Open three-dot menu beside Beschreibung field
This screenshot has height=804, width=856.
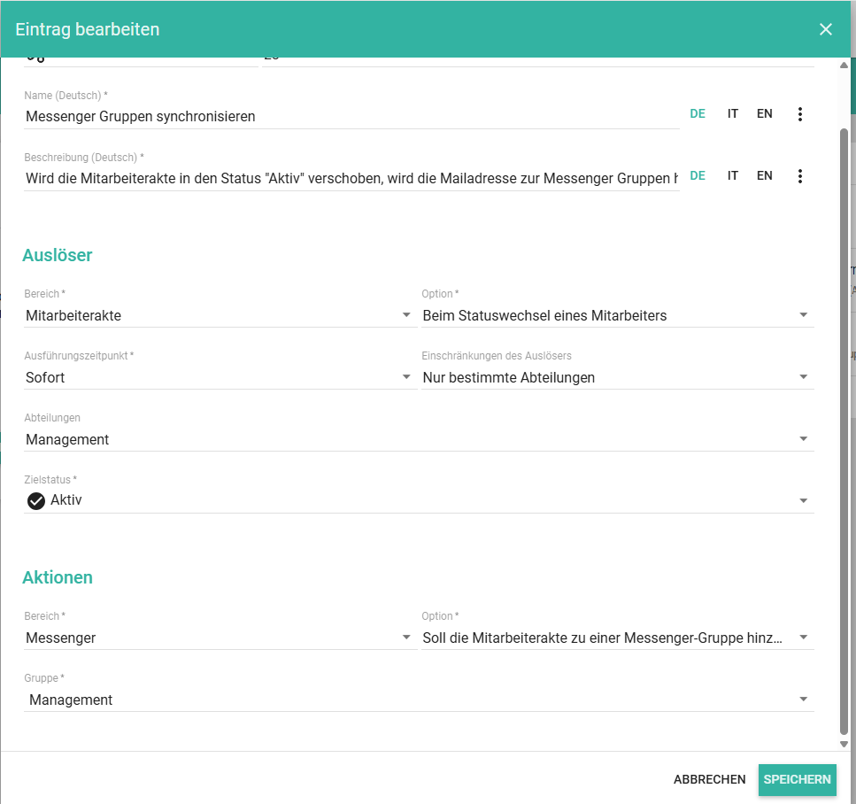800,176
